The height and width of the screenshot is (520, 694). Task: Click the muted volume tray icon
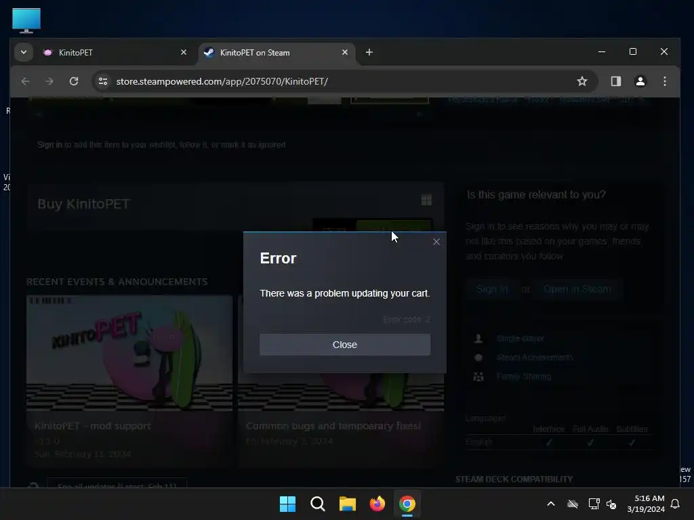(611, 504)
